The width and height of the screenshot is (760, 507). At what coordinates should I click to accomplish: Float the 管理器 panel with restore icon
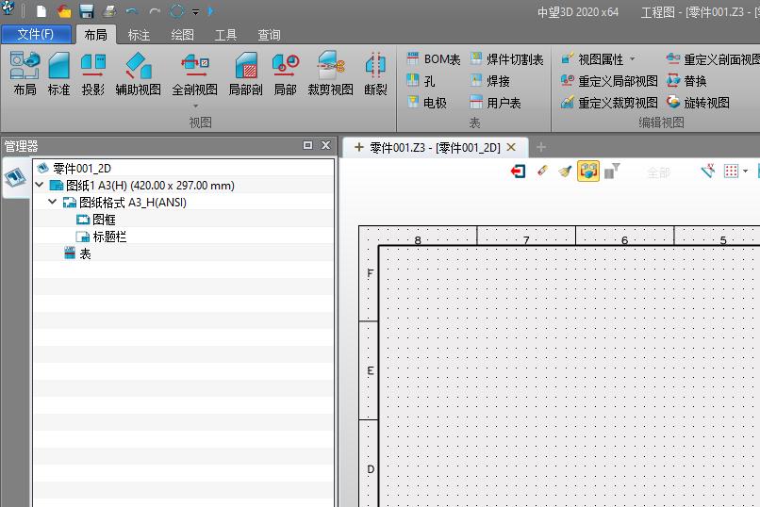(307, 145)
